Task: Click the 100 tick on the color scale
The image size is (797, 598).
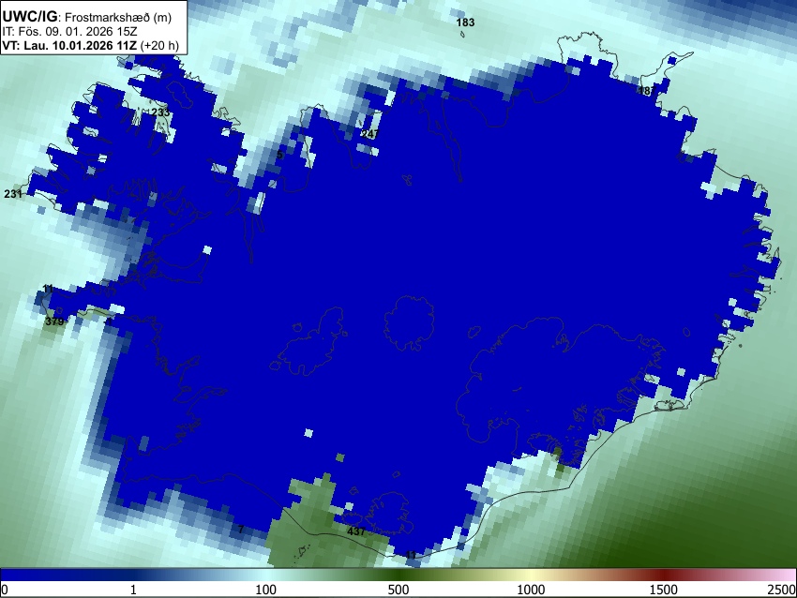Action: click(265, 590)
